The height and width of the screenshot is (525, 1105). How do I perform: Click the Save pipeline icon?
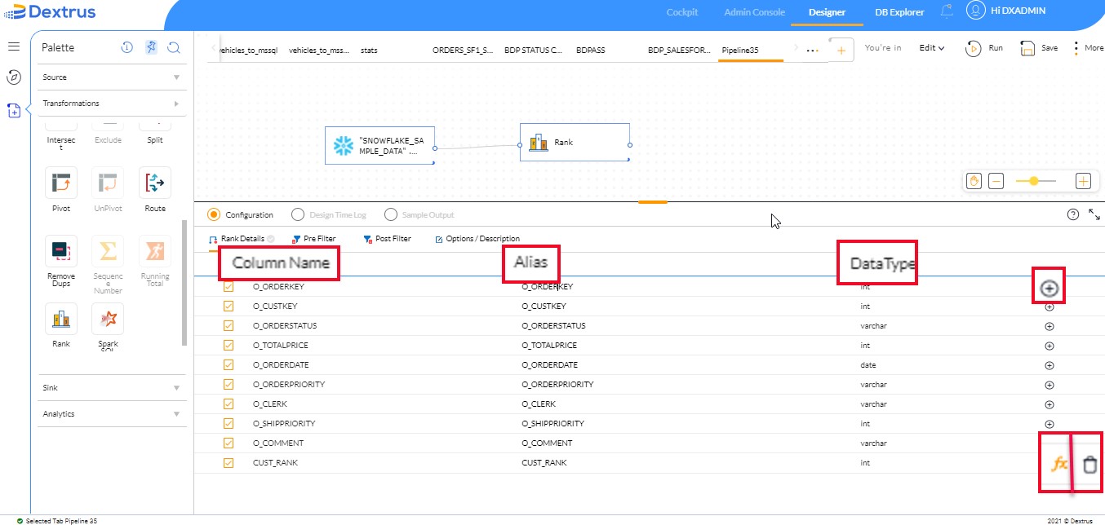[x=1027, y=48]
